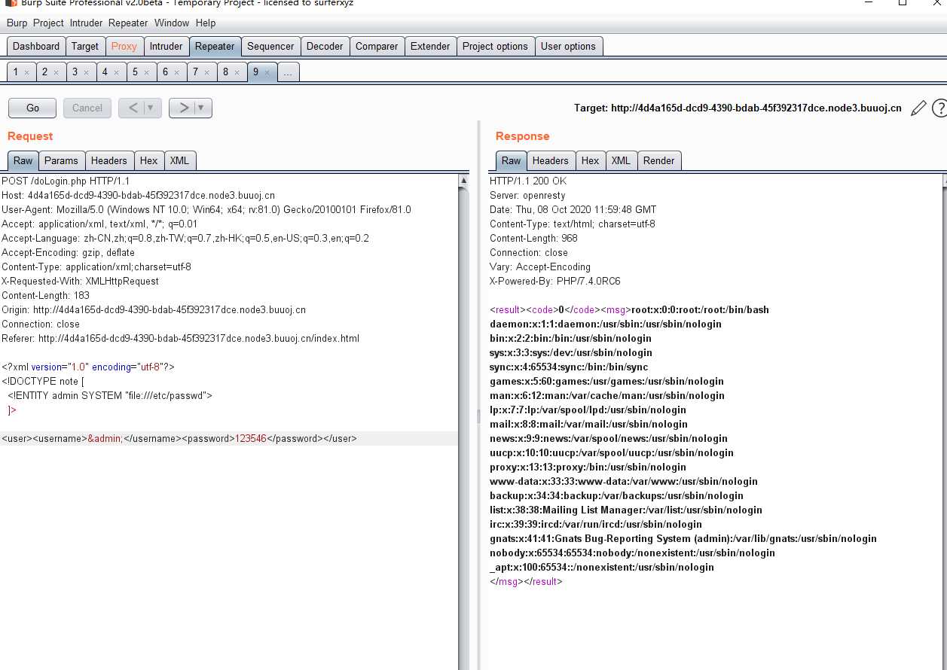Switch to the Comparer tab
This screenshot has width=947, height=670.
(x=377, y=46)
